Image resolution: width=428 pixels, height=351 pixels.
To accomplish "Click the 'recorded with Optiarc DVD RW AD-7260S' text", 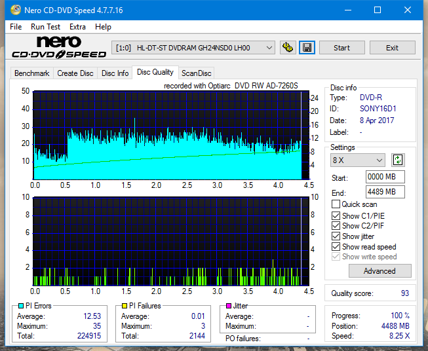I will click(x=231, y=86).
